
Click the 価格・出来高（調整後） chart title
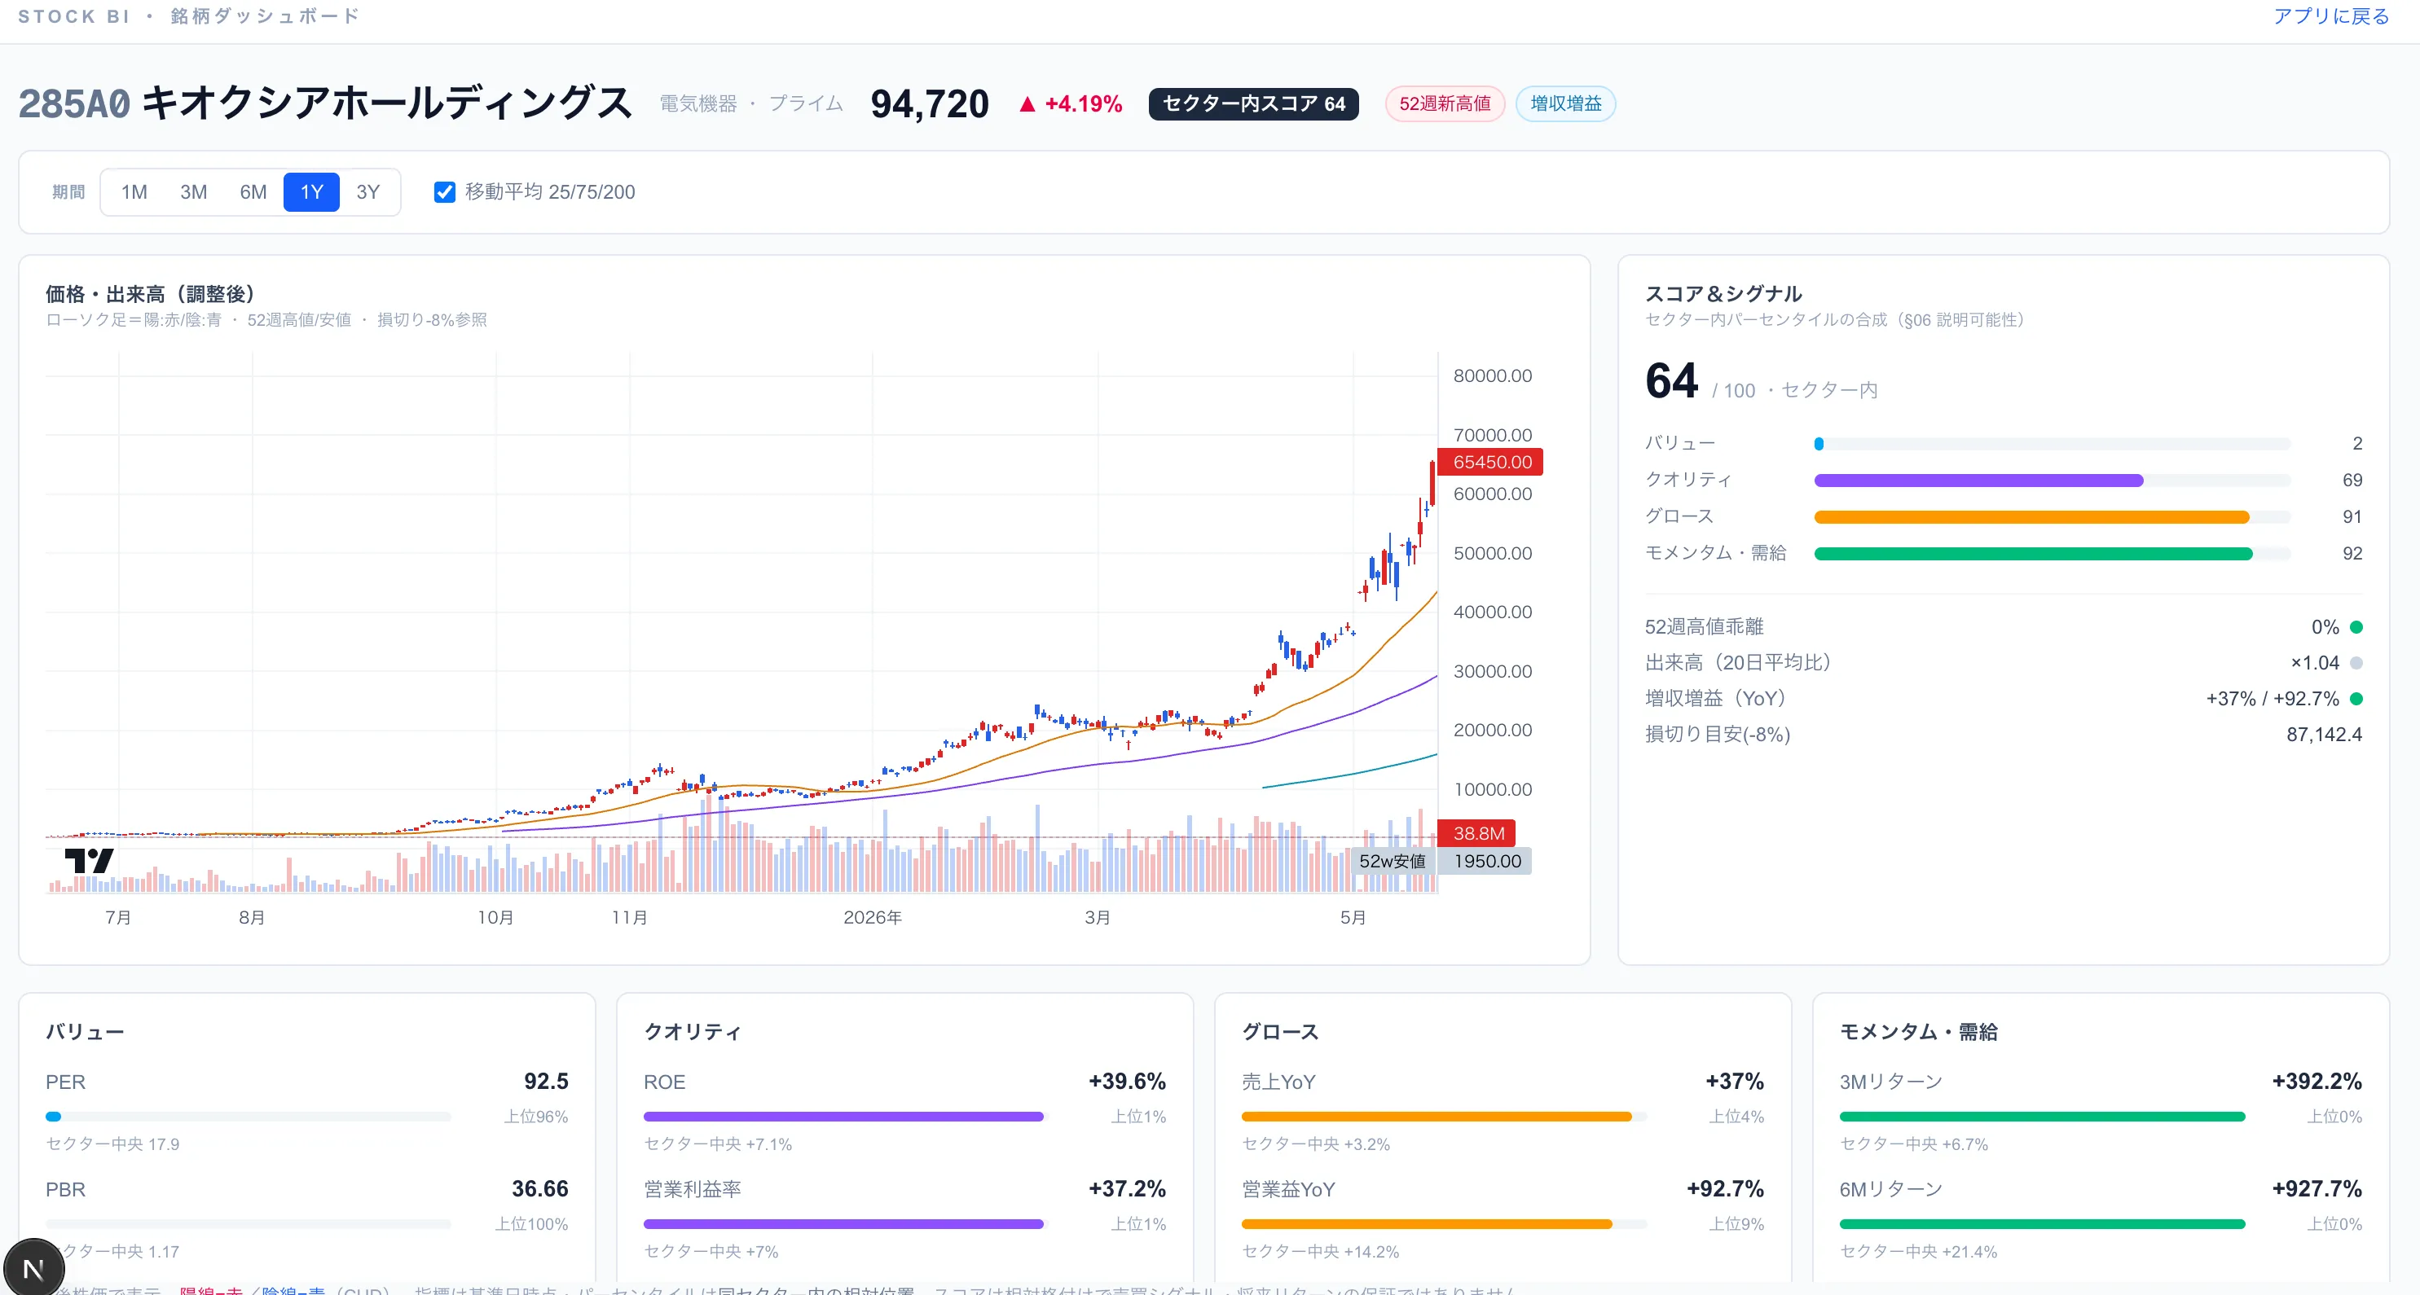point(155,294)
